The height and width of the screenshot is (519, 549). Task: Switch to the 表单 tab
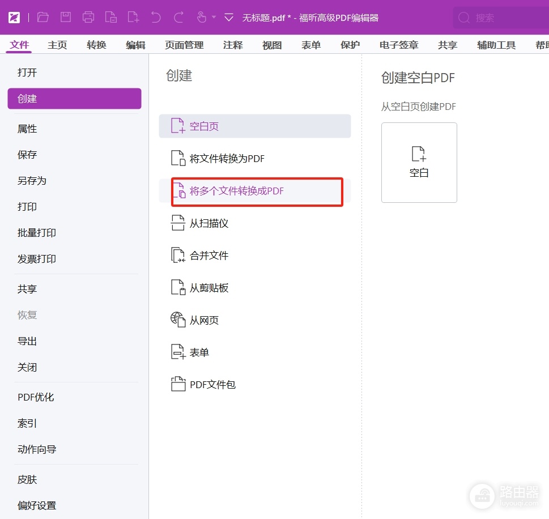(x=311, y=45)
